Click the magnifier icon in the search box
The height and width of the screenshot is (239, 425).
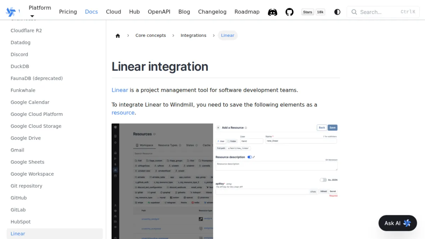(x=354, y=12)
